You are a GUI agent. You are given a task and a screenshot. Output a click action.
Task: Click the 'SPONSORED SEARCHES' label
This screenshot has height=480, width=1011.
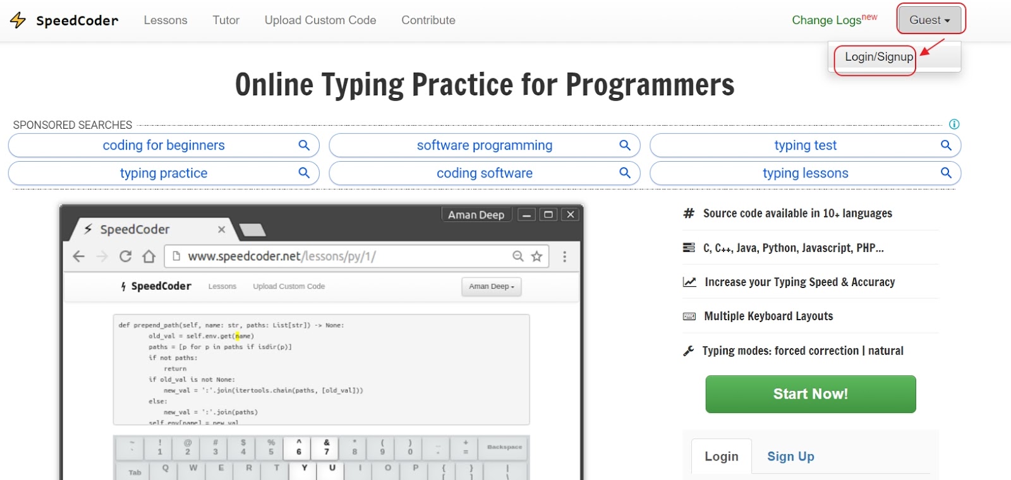click(x=73, y=125)
